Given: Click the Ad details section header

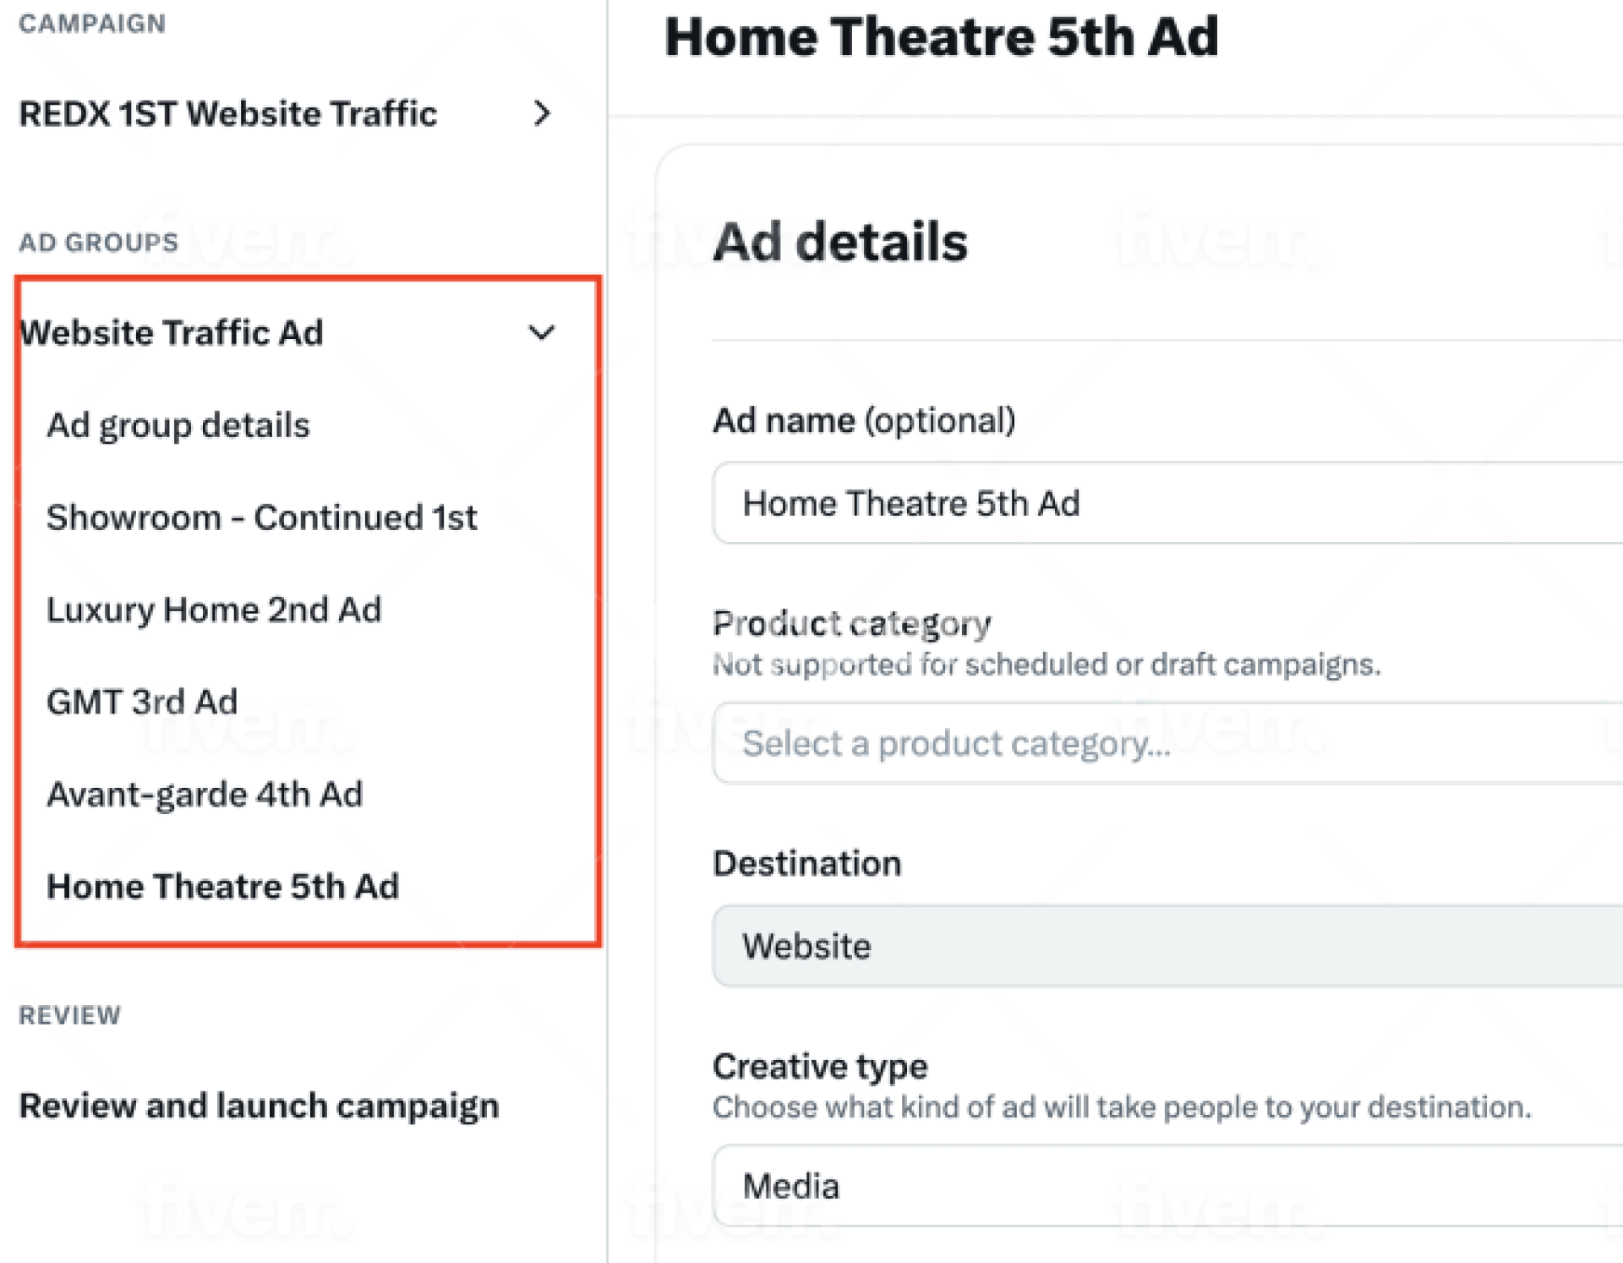Looking at the screenshot, I should point(840,242).
